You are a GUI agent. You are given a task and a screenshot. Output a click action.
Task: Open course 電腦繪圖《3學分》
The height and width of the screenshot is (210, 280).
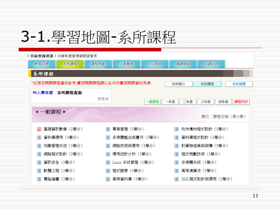pyautogui.click(x=59, y=179)
